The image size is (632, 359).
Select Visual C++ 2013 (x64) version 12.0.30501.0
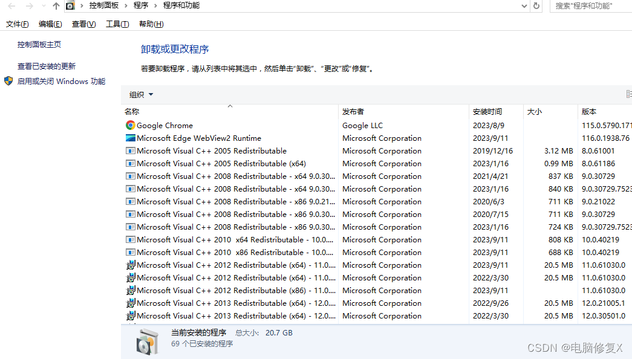376,316
